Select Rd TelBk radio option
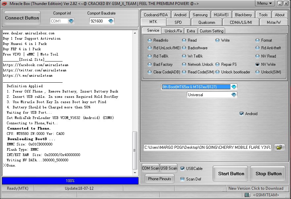The image size is (291, 199). pos(149,56)
